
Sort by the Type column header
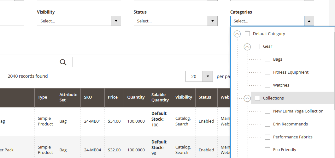pos(45,97)
